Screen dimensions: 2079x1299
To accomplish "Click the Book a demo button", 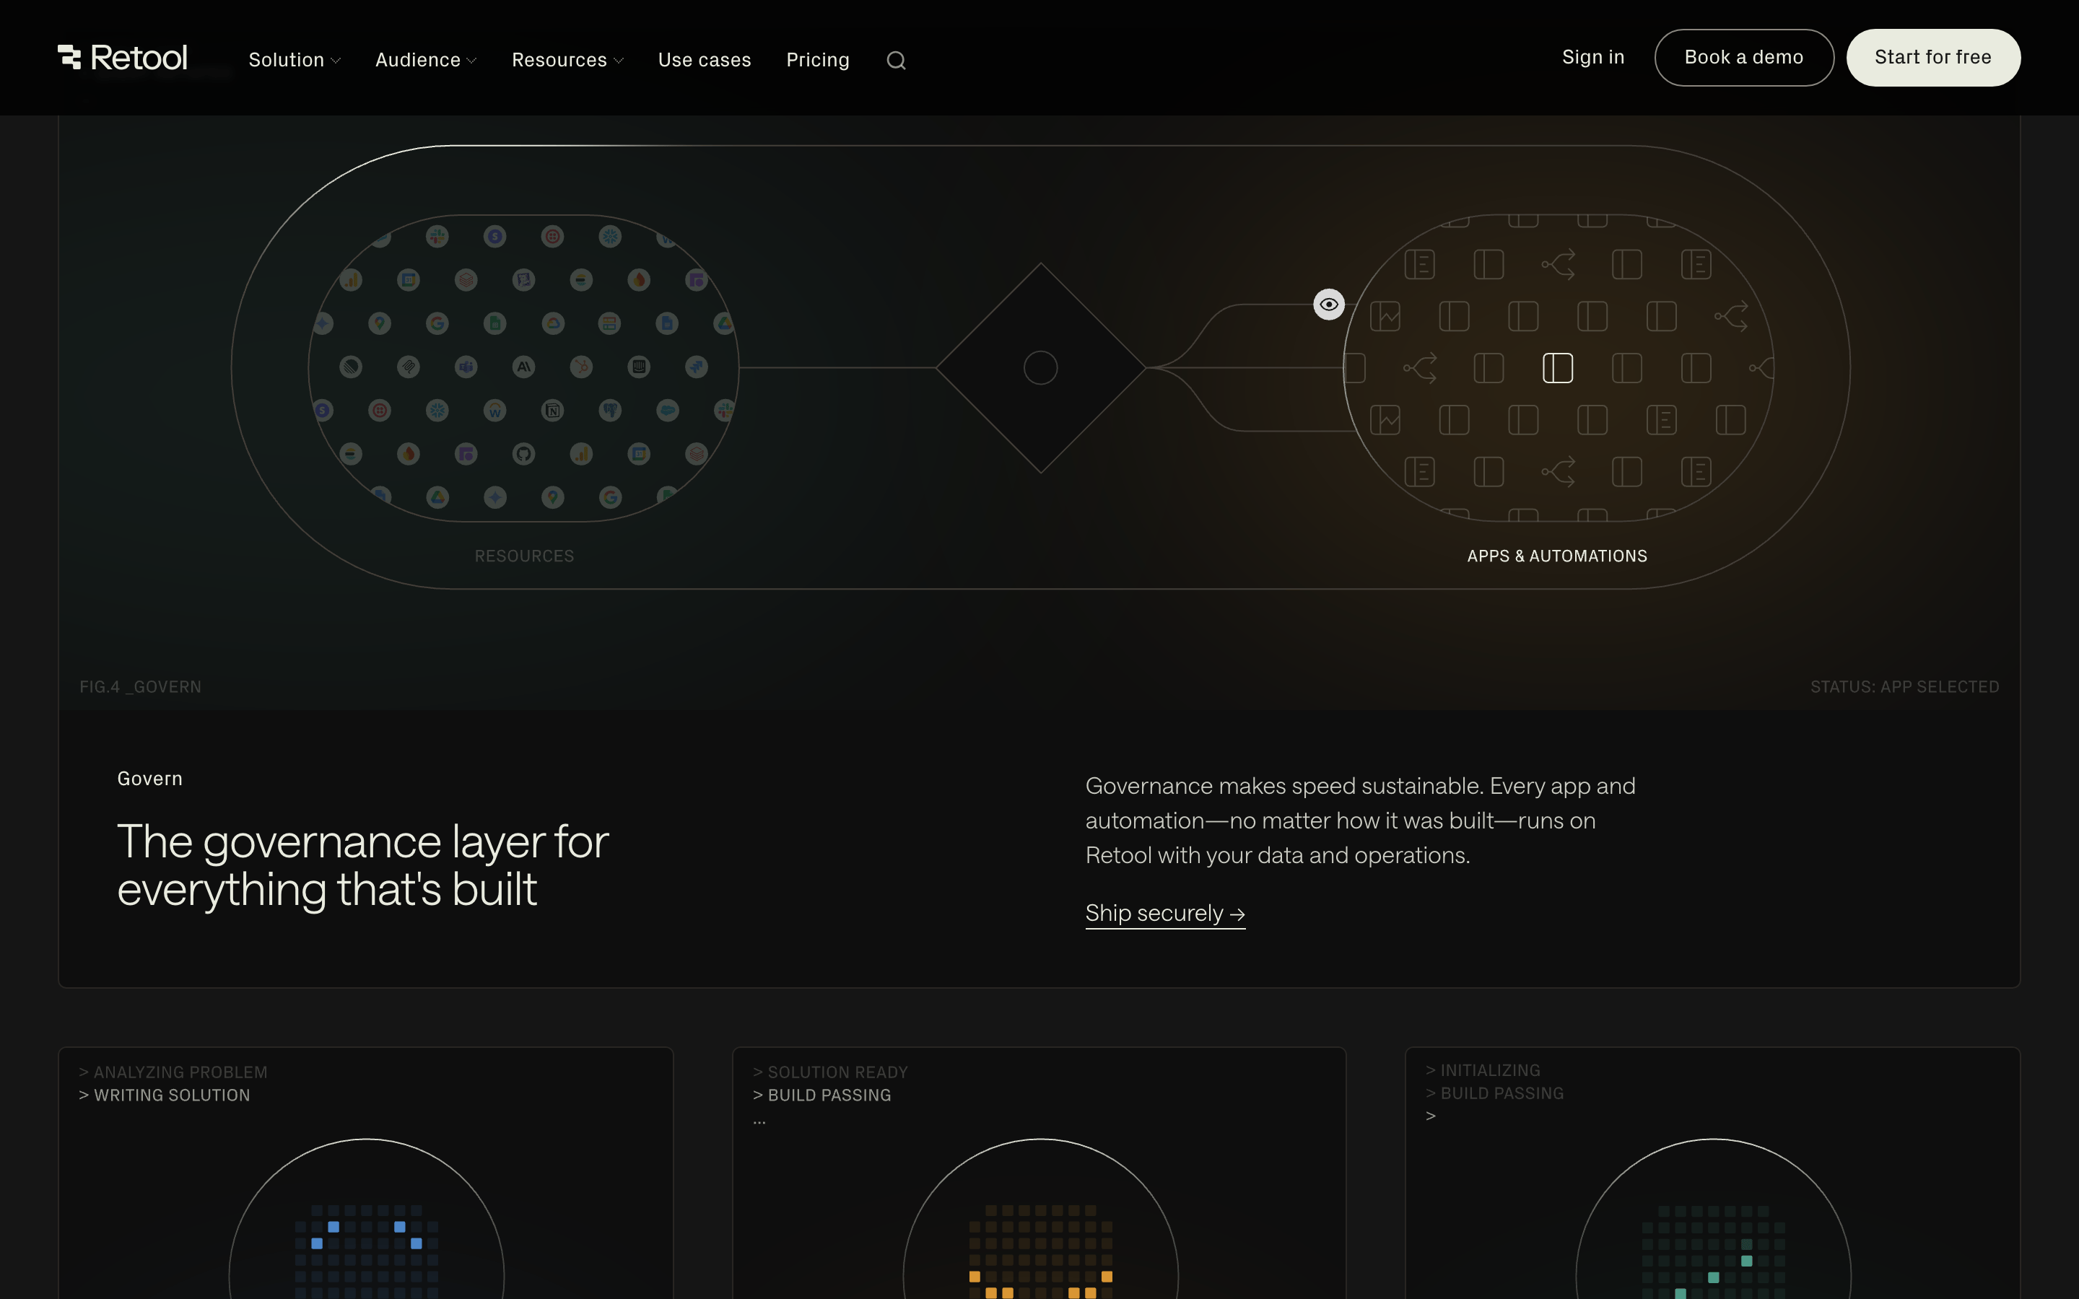I will [1744, 58].
